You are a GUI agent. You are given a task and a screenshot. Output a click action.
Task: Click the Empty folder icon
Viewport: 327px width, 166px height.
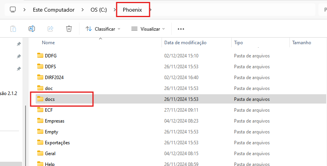tap(40, 131)
